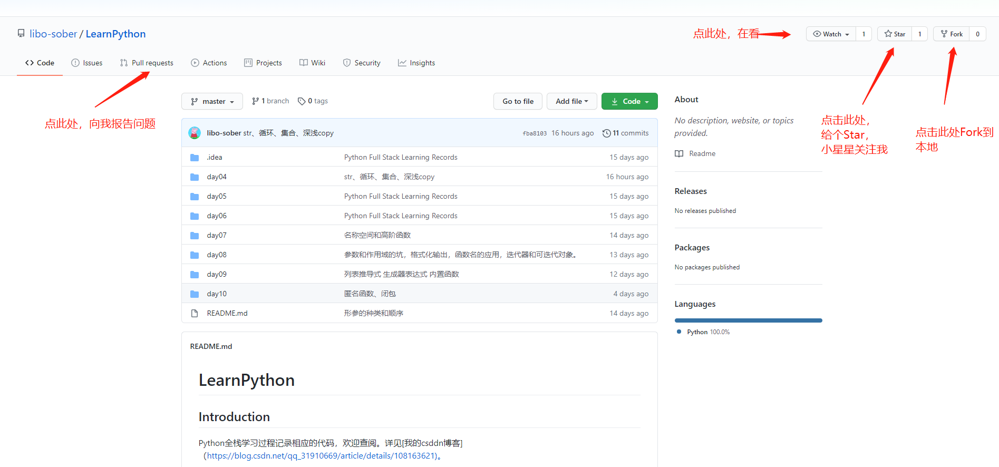
Task: Click the README.md file icon
Action: pyautogui.click(x=195, y=314)
